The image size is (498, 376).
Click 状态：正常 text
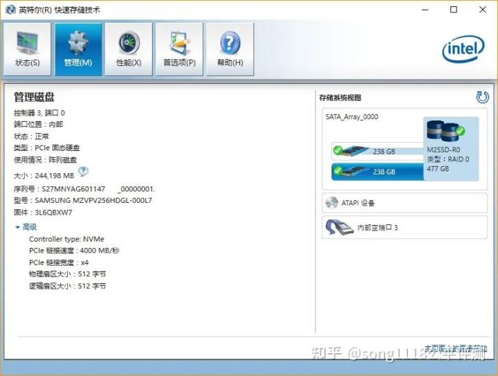tap(31, 136)
